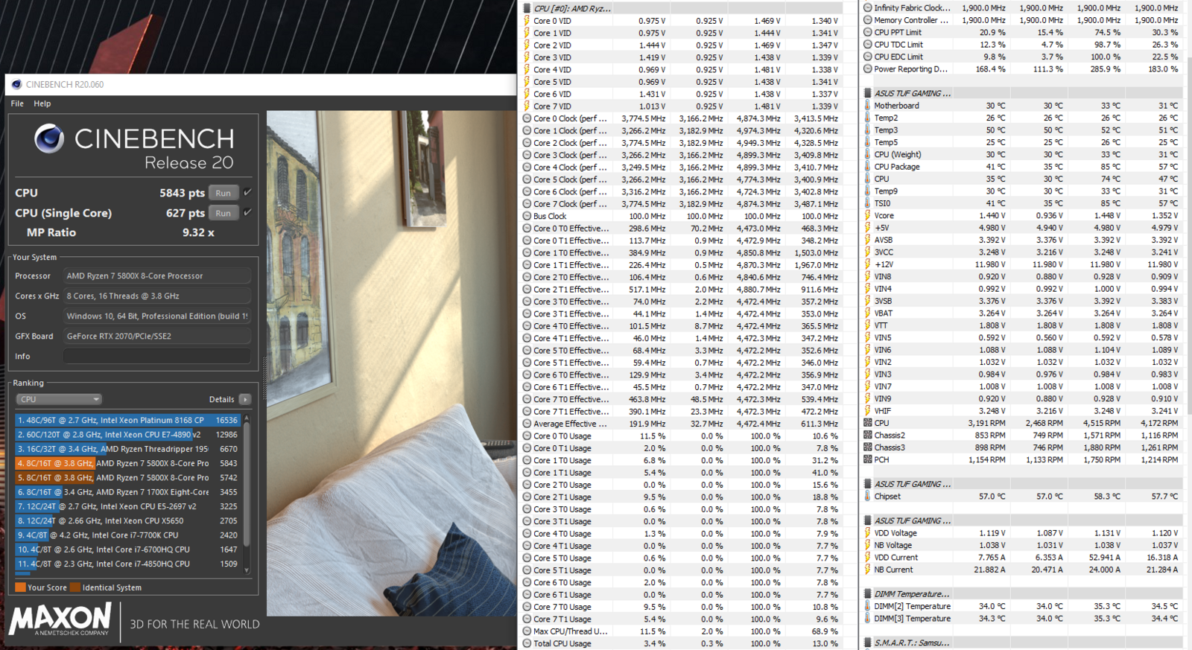
Task: Click the rendered room scene image
Action: 391,363
